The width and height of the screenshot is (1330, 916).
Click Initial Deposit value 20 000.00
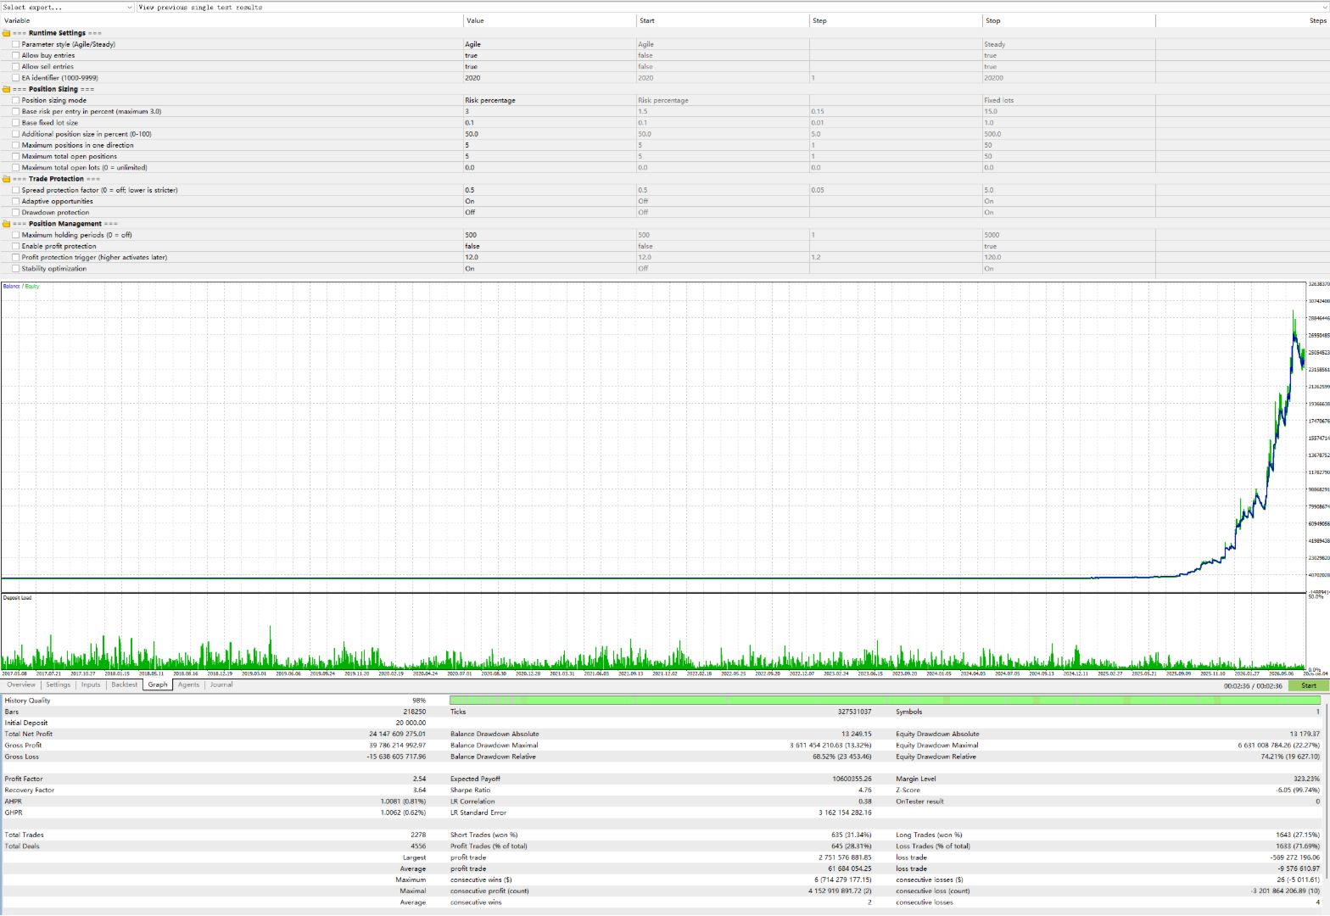411,723
